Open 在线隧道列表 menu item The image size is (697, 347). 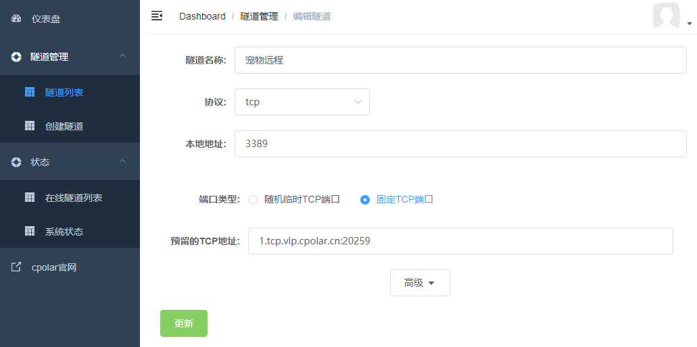tap(70, 197)
